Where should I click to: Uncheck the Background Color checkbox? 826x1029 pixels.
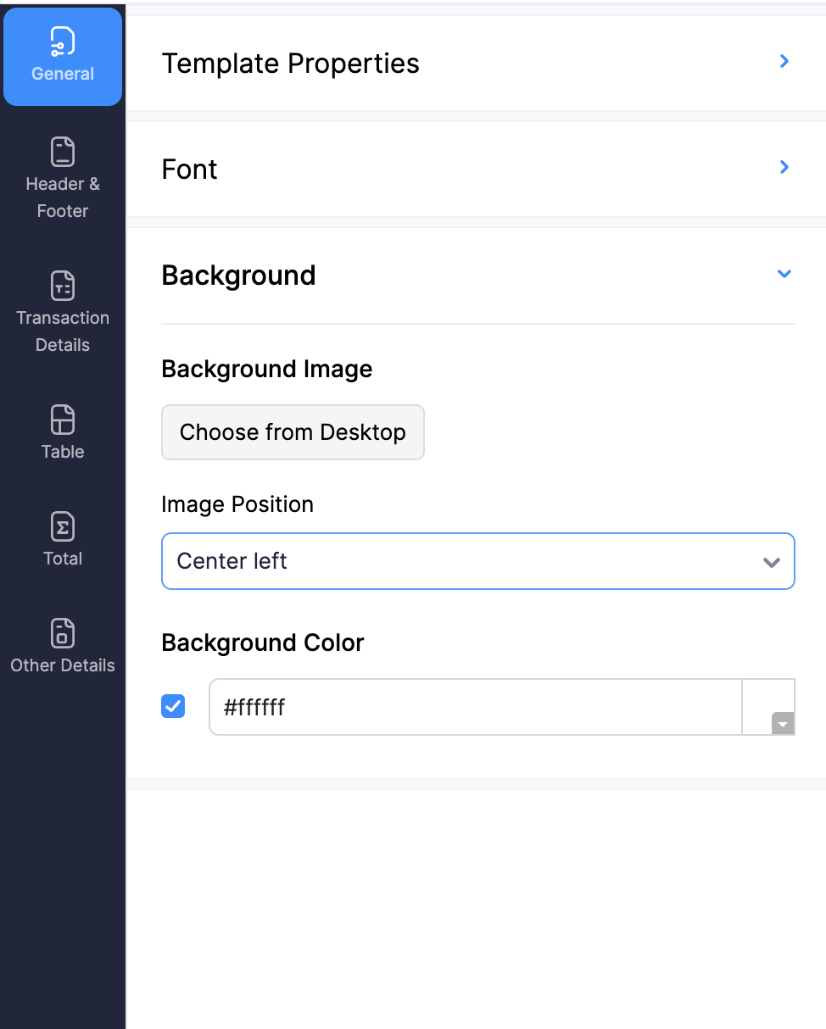click(173, 706)
